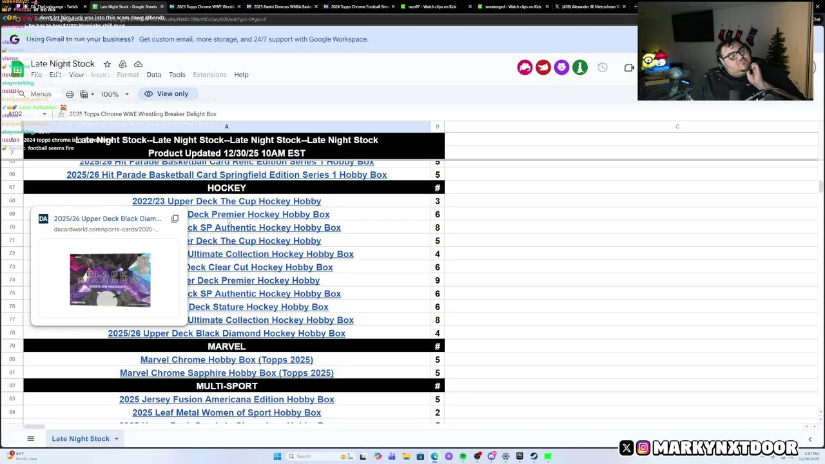Open 2025 Leaf Metal Women of Sport link

point(226,412)
